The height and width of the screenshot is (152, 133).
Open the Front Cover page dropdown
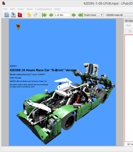point(93,15)
